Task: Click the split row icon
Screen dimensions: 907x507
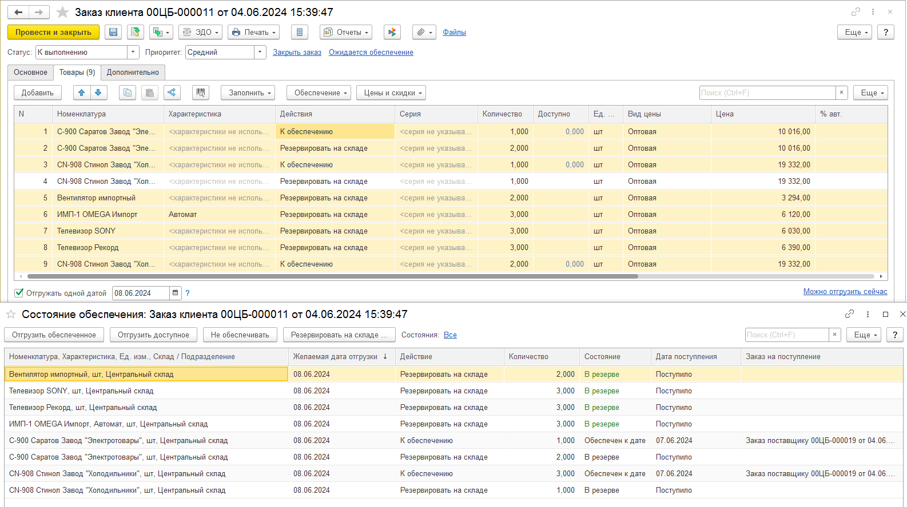Action: (x=172, y=92)
